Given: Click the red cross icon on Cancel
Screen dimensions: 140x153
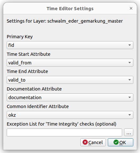Looking at the screenshot, I should 85,142.
